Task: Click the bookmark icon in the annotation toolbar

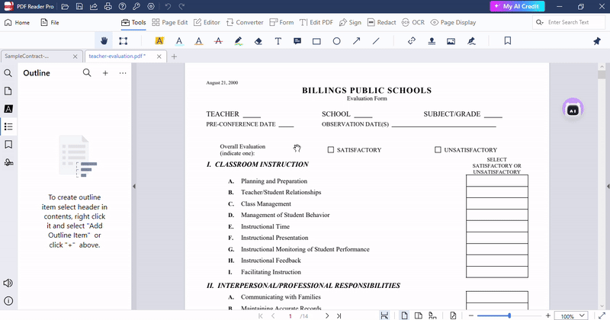Action: tap(508, 41)
